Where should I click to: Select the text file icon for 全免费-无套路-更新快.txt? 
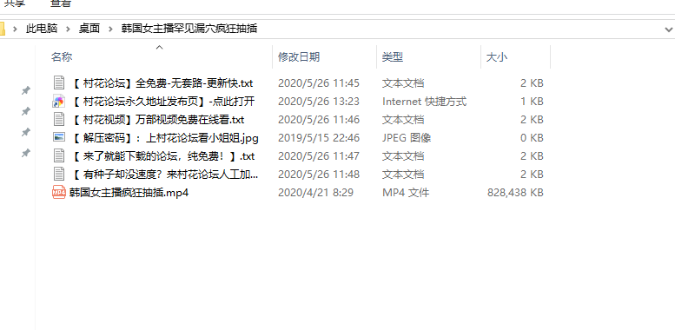[x=58, y=82]
